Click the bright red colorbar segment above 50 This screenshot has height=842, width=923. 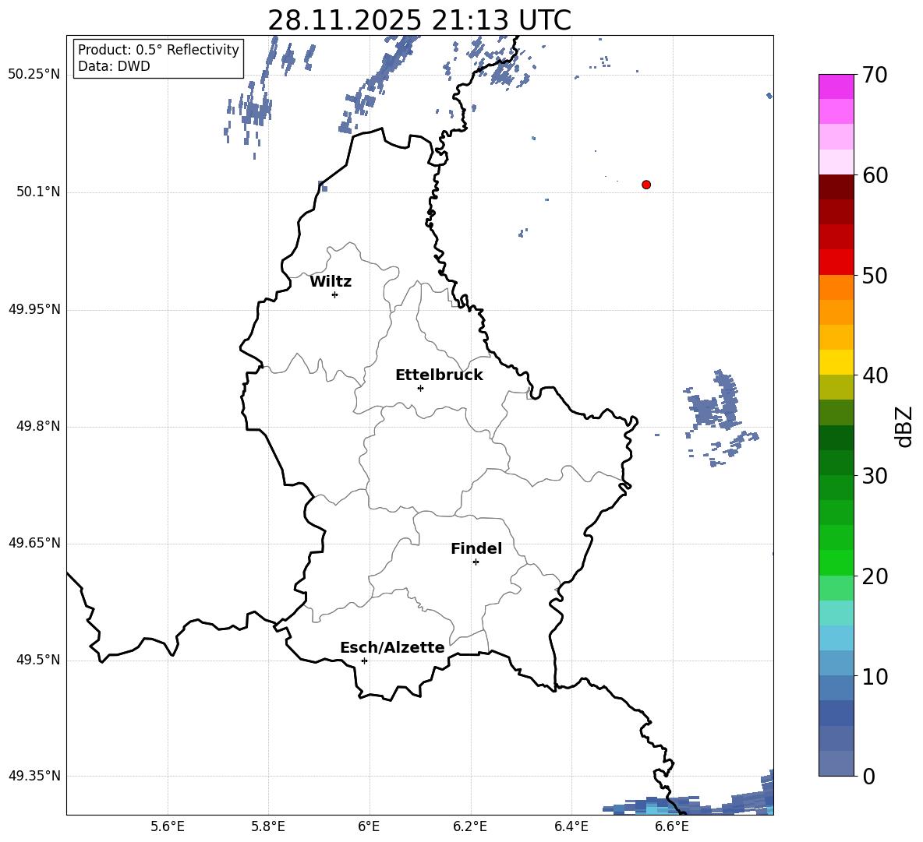point(836,262)
